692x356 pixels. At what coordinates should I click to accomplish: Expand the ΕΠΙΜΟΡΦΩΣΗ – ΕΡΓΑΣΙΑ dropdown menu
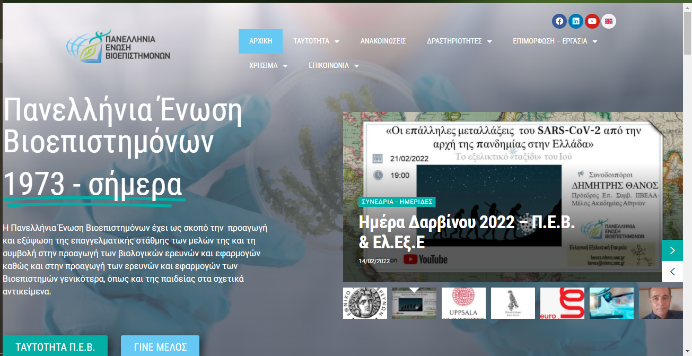(555, 41)
